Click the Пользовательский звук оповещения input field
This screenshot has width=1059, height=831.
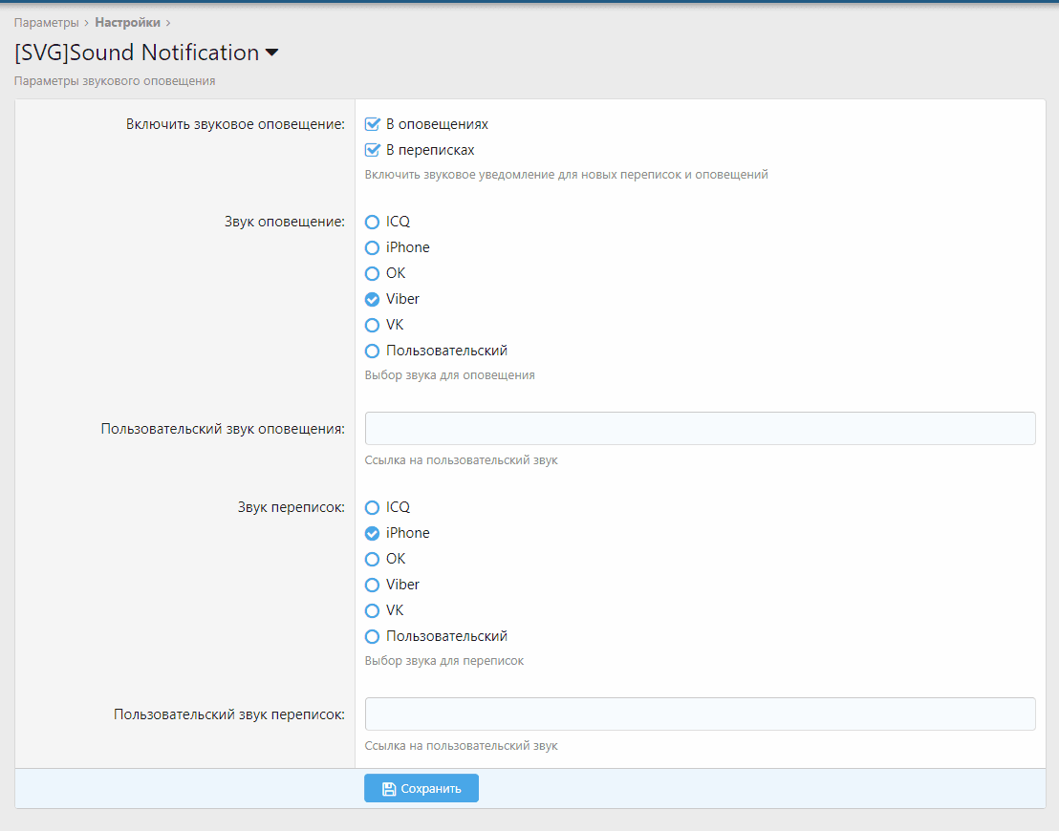[x=700, y=428]
